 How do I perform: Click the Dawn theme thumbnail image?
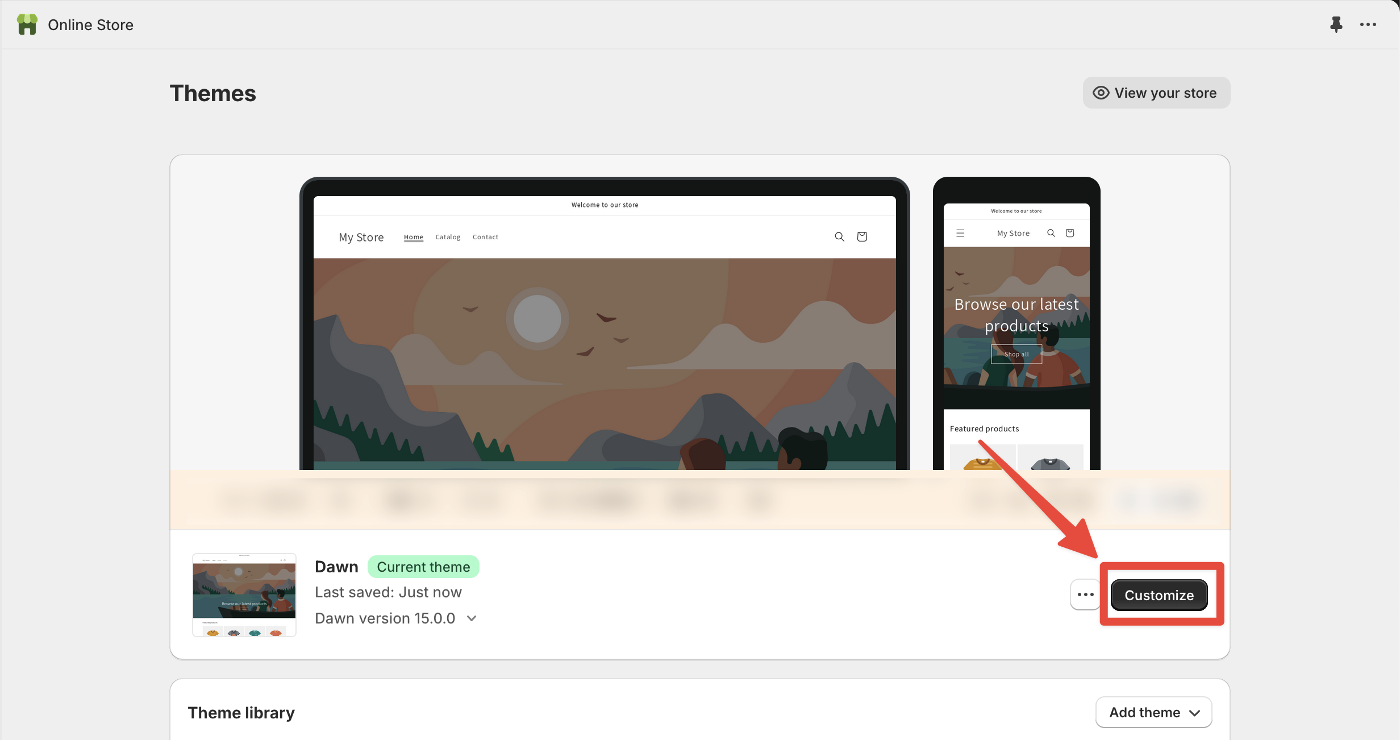244,595
